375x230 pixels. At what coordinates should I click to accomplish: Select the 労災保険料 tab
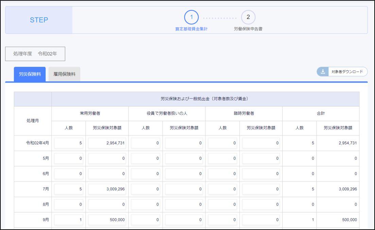[30, 74]
